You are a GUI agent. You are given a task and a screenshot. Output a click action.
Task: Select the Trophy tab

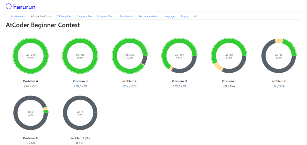(x=185, y=16)
